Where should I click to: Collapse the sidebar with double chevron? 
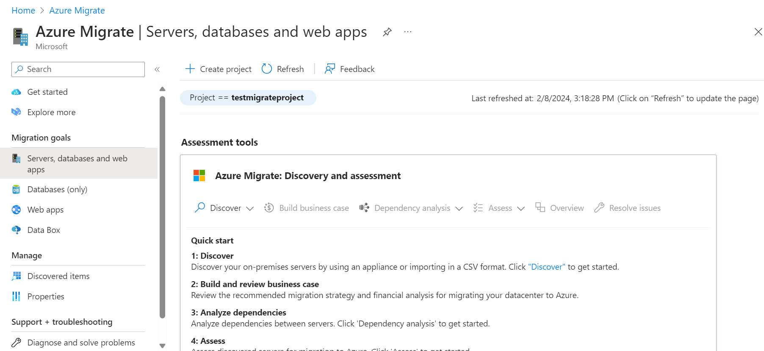pos(157,69)
